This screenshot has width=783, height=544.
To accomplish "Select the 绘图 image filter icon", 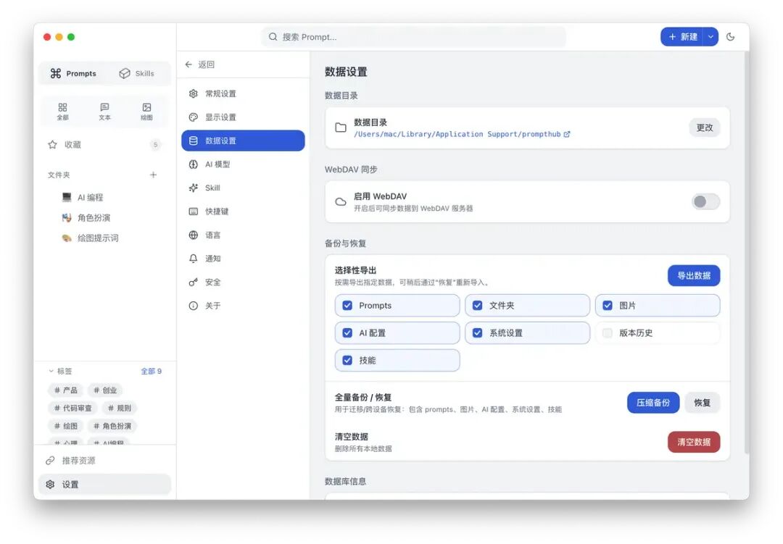I will pos(146,112).
